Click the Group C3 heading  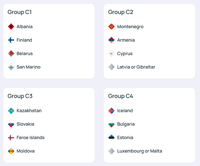tap(20, 96)
